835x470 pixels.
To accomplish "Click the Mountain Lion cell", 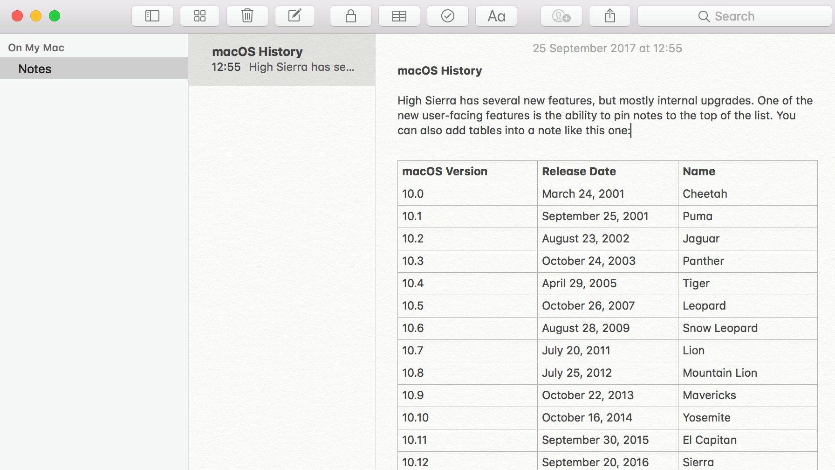I will point(748,373).
